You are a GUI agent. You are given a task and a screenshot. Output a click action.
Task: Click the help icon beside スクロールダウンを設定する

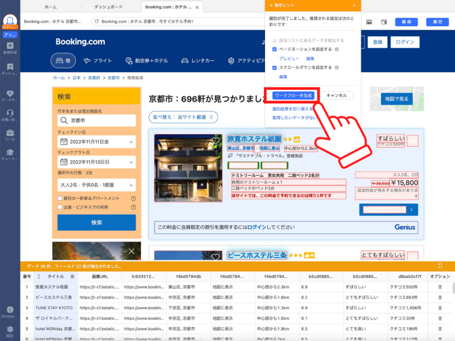pos(337,68)
